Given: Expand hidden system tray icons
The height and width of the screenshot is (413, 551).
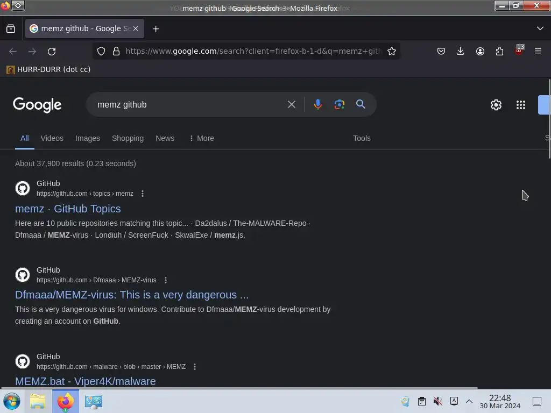Looking at the screenshot, I should pyautogui.click(x=469, y=401).
